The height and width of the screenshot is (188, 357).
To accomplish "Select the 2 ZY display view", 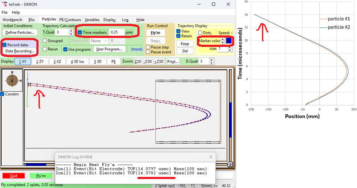I will [40, 61].
